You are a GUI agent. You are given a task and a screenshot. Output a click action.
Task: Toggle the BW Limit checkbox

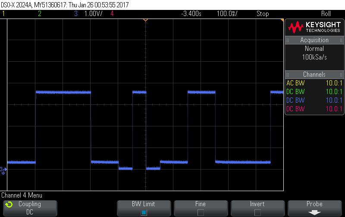144,213
